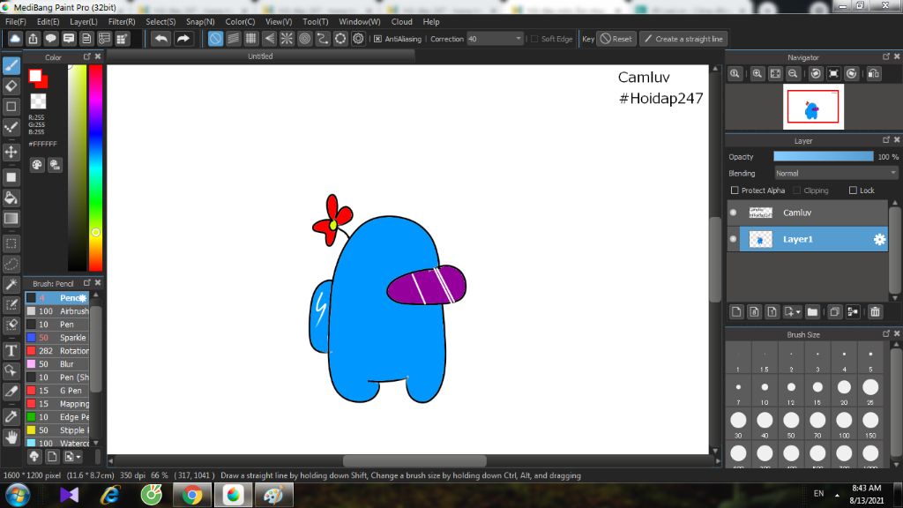Open Cloud menu
This screenshot has height=508, width=903.
tap(401, 21)
